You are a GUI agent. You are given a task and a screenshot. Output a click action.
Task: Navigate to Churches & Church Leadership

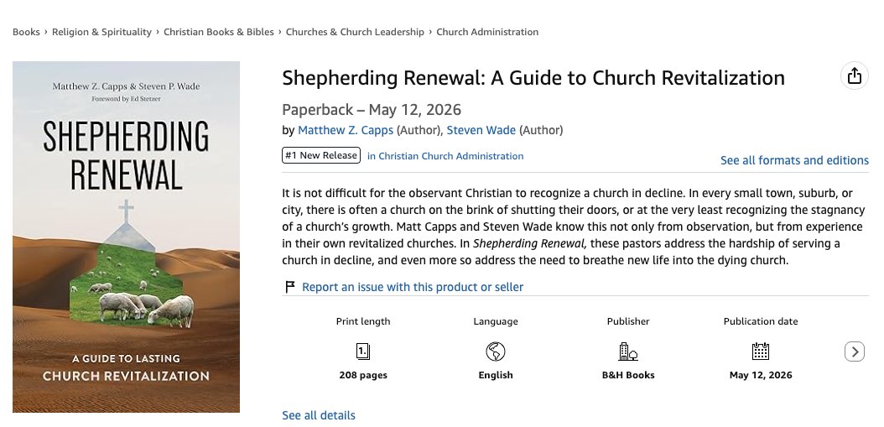coord(355,32)
